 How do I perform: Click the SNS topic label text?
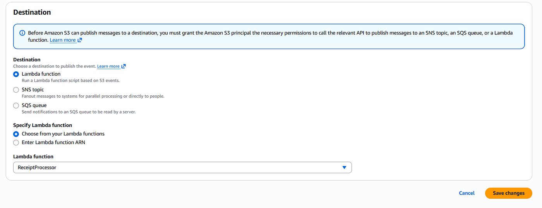click(33, 90)
